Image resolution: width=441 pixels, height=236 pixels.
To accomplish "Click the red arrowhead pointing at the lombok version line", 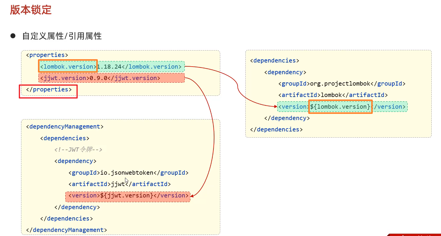I will (275, 107).
